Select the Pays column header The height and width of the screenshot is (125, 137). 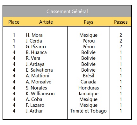[x=89, y=22]
